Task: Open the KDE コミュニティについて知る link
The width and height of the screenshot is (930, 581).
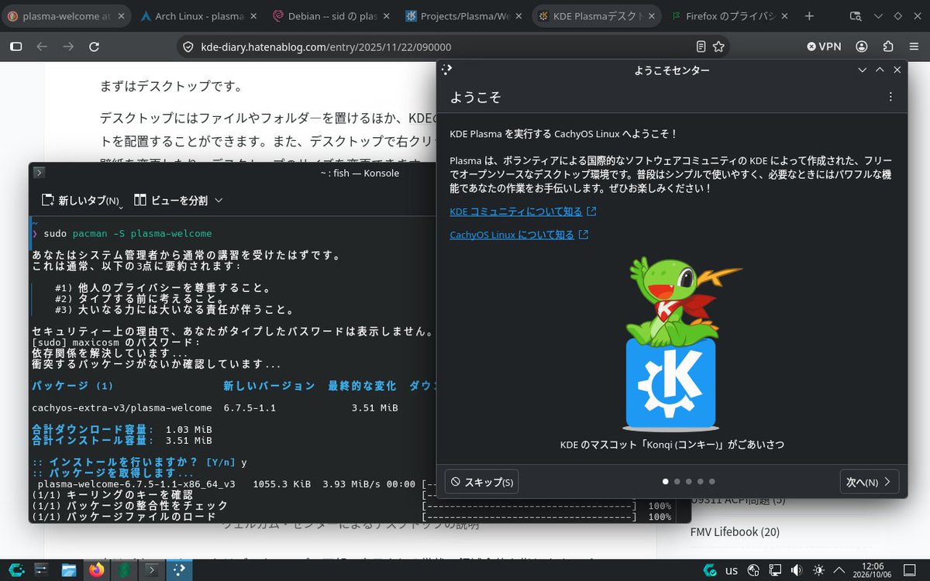Action: pos(523,211)
